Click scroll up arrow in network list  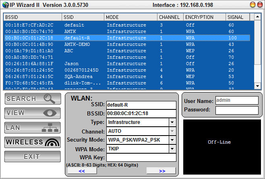pos(257,17)
